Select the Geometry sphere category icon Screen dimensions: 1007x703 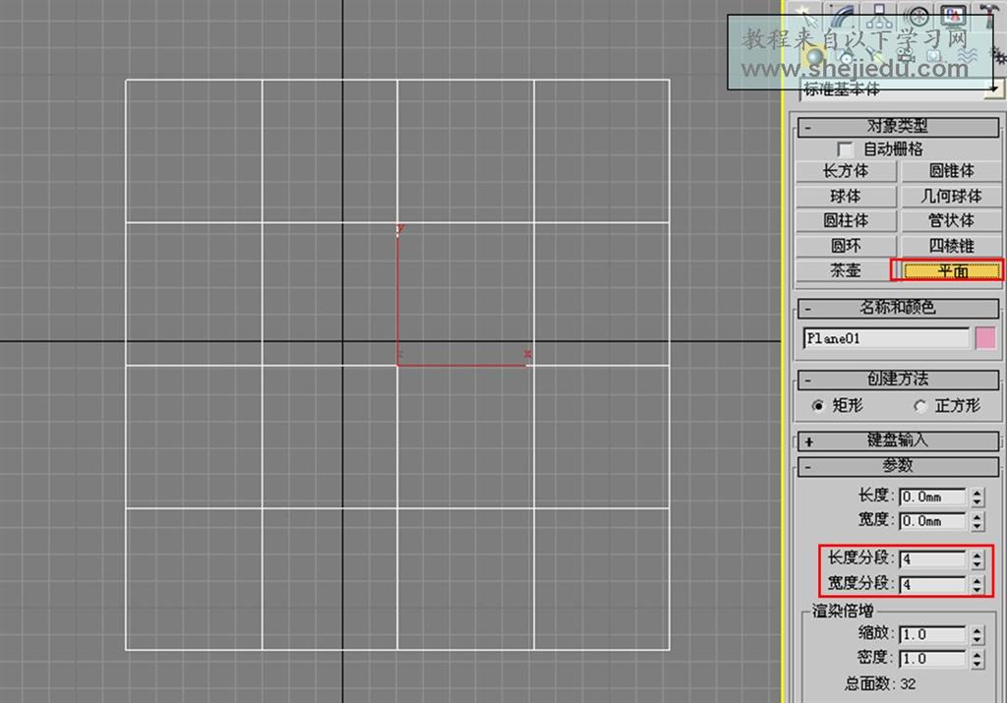click(813, 56)
